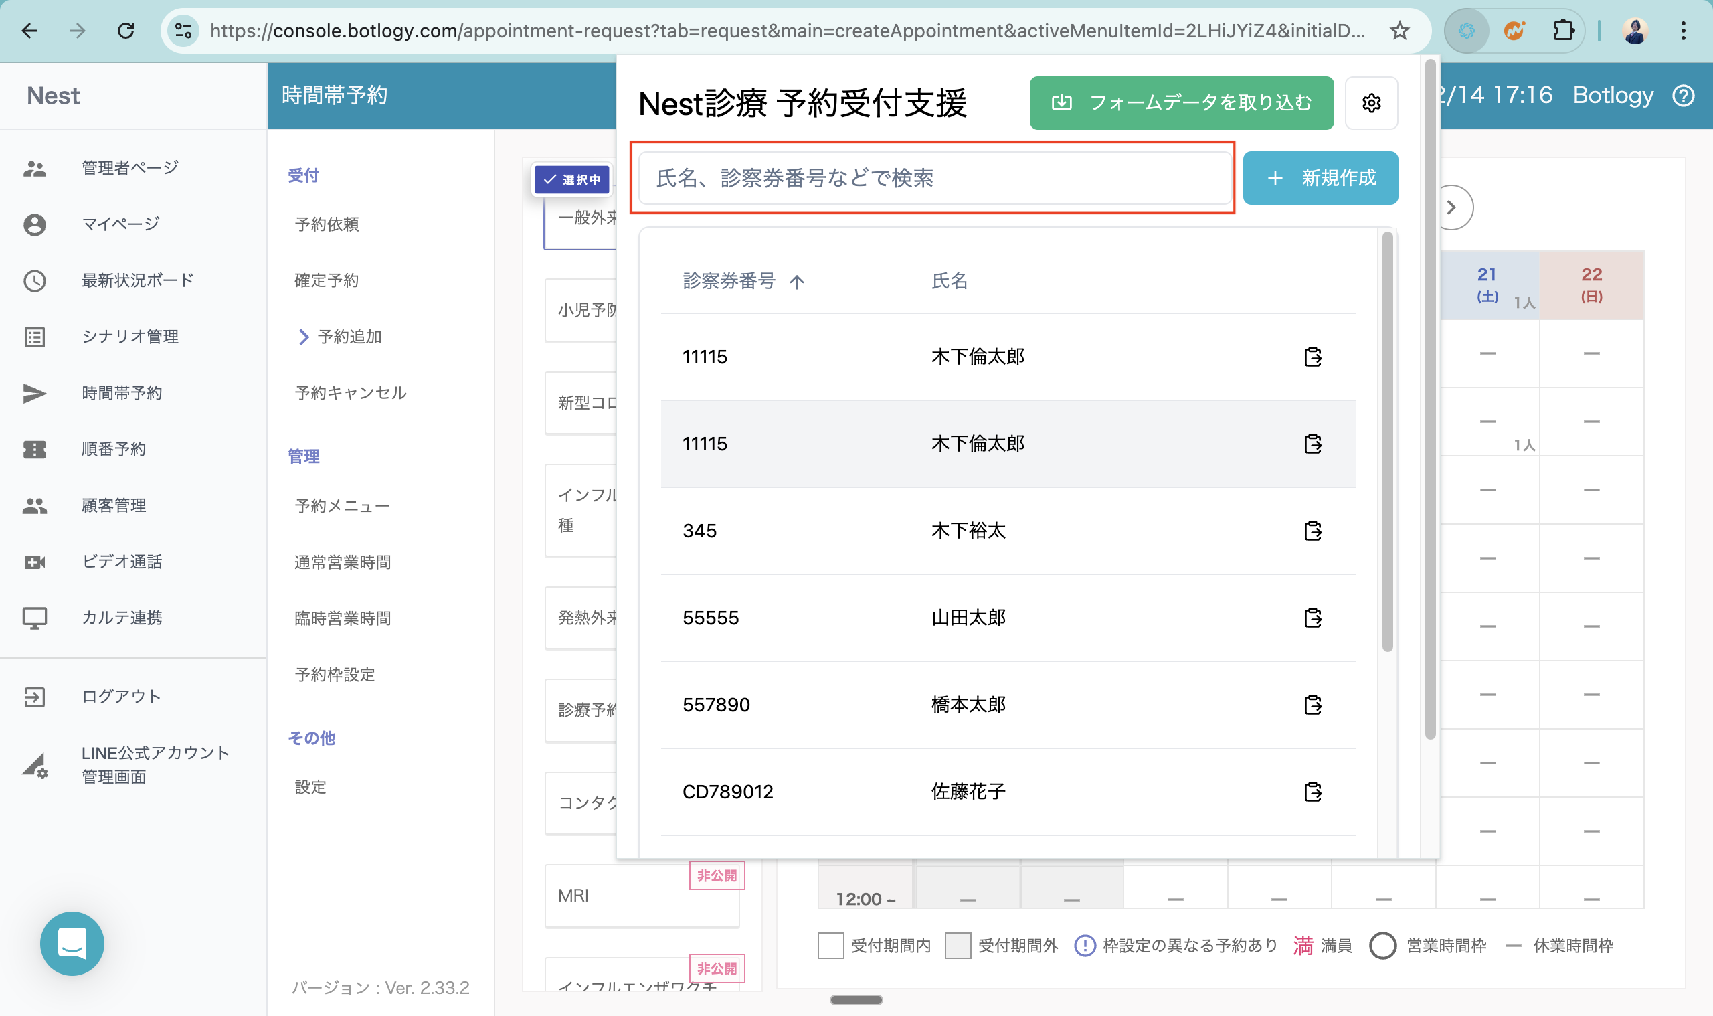Viewport: 1713px width, 1016px height.
Task: Open the chat support bubble icon
Action: [x=72, y=944]
